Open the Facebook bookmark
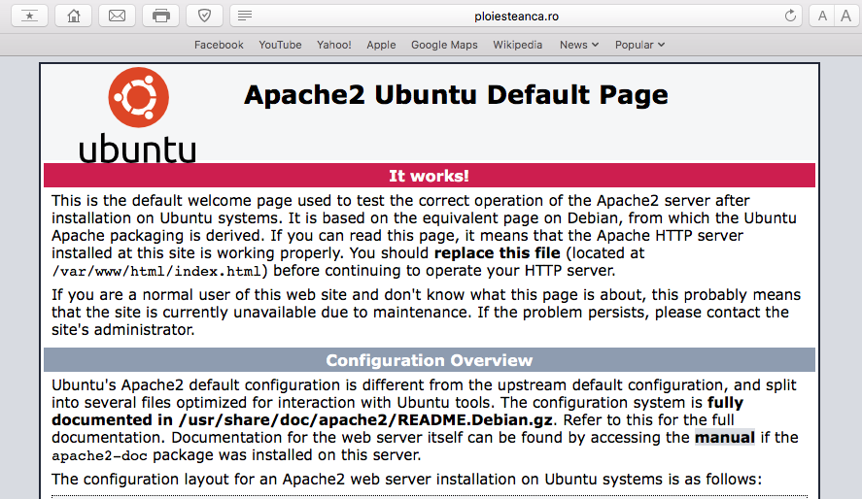This screenshot has width=862, height=499. click(219, 45)
